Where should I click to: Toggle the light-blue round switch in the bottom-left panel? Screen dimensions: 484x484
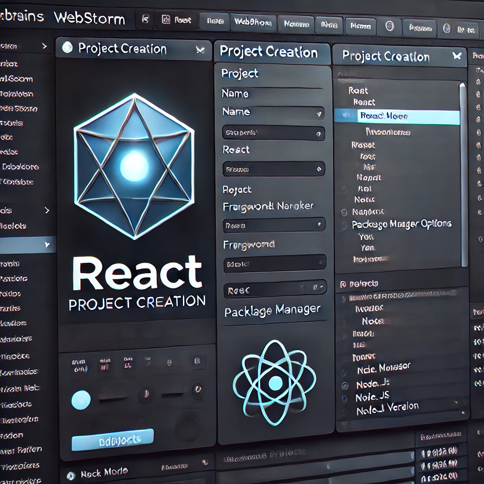click(x=81, y=400)
